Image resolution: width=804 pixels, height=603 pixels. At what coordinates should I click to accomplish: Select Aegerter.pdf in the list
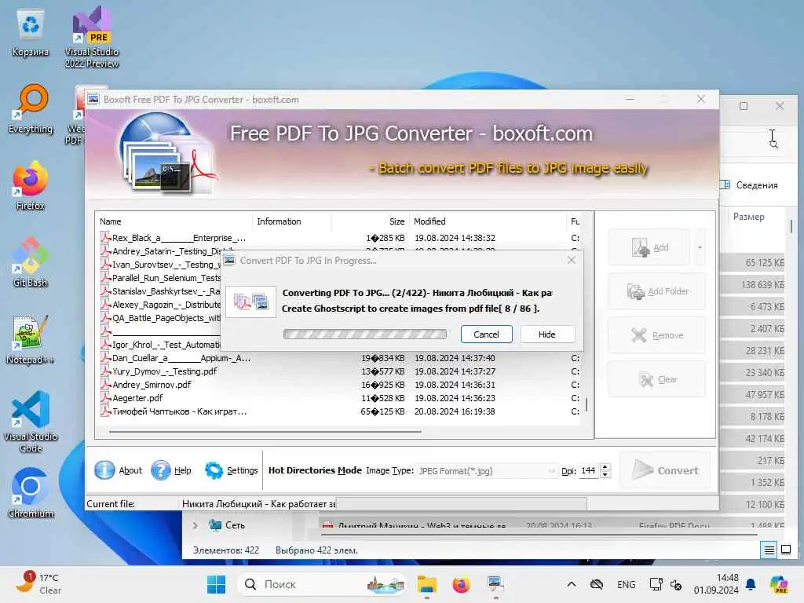coord(339,398)
